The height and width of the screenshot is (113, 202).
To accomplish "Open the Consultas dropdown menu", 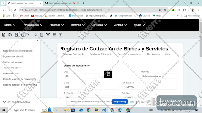I will [99, 25].
